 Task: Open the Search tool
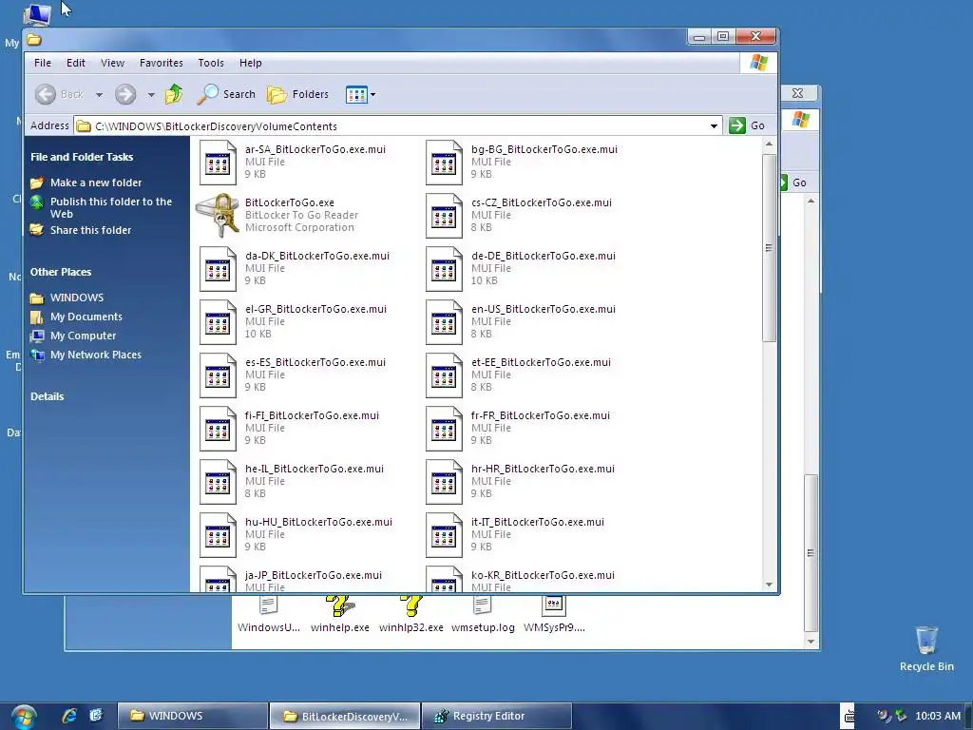226,94
